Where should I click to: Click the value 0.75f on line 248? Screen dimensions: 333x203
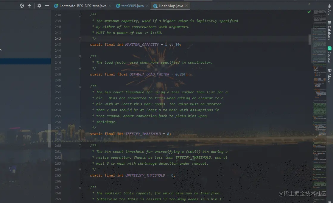pyautogui.click(x=180, y=74)
